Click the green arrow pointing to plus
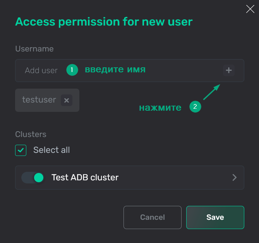Screen dimensions: 259x243 [x=211, y=92]
